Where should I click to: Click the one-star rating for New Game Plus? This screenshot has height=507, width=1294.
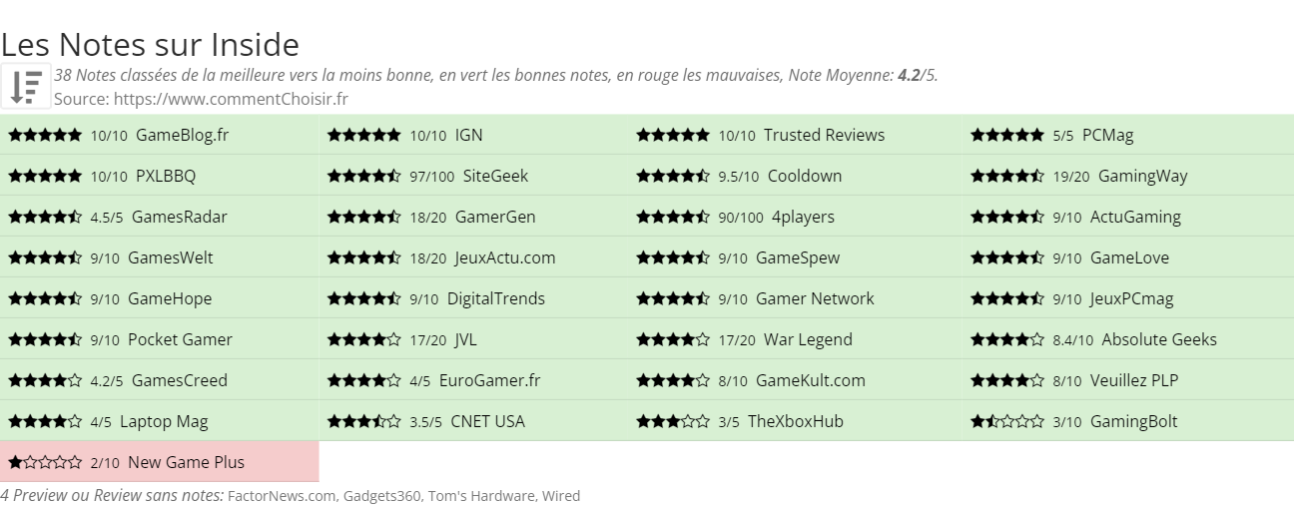point(45,462)
